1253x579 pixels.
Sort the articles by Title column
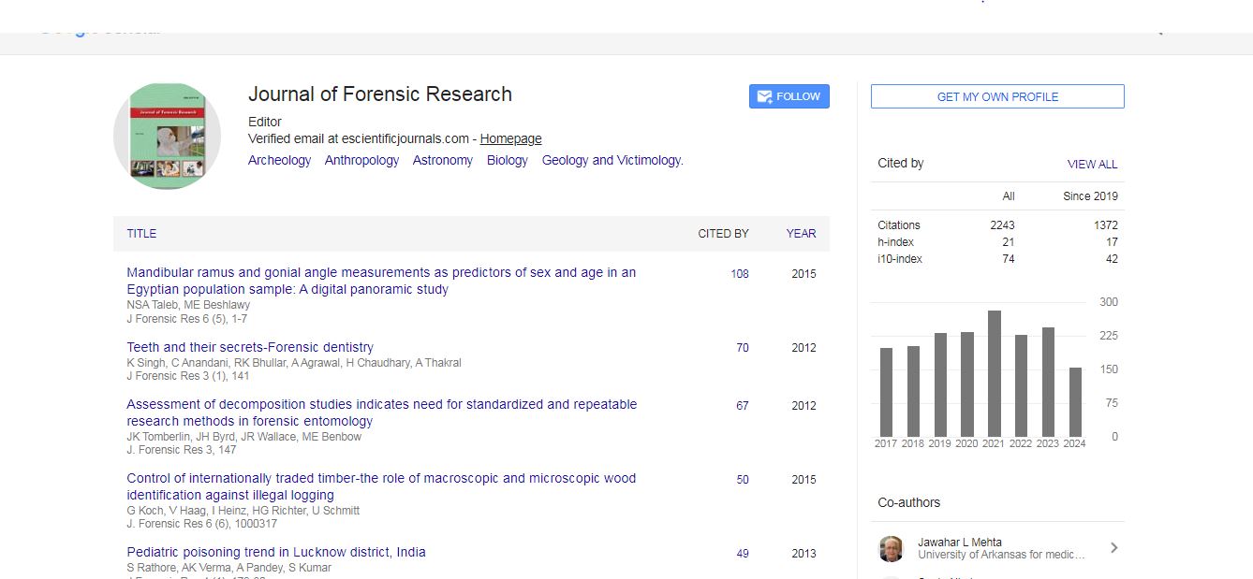click(141, 234)
